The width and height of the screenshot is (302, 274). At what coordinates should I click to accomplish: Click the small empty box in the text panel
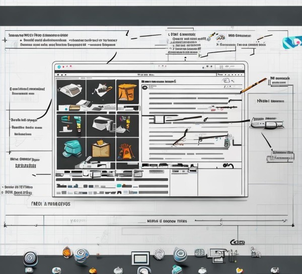coord(159,119)
